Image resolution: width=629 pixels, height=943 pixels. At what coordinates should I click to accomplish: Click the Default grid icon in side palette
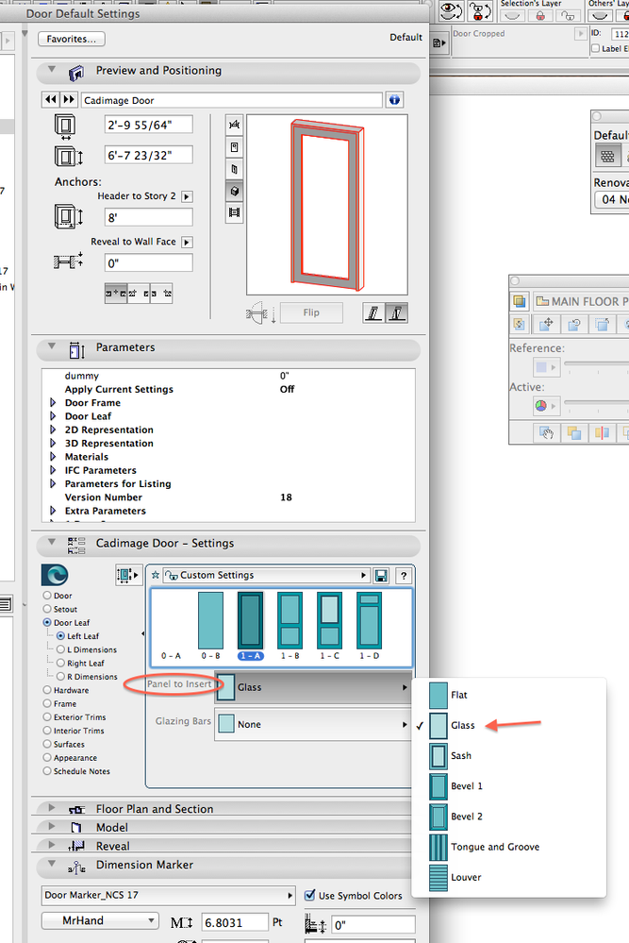pos(607,157)
